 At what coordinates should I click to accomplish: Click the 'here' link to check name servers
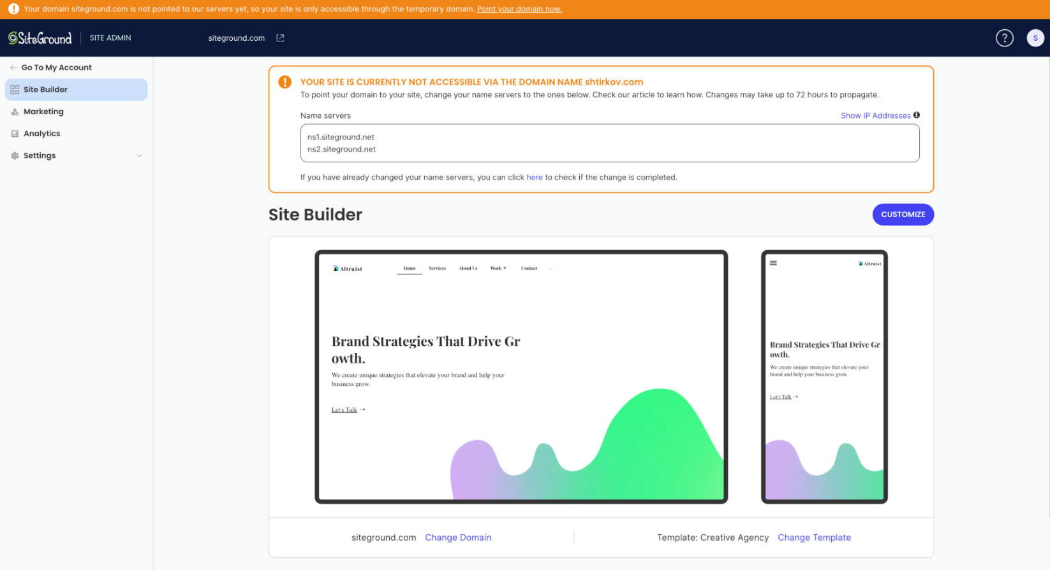tap(535, 178)
